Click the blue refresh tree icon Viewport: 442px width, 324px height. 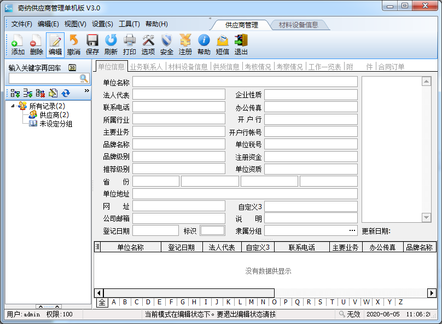coord(66,93)
